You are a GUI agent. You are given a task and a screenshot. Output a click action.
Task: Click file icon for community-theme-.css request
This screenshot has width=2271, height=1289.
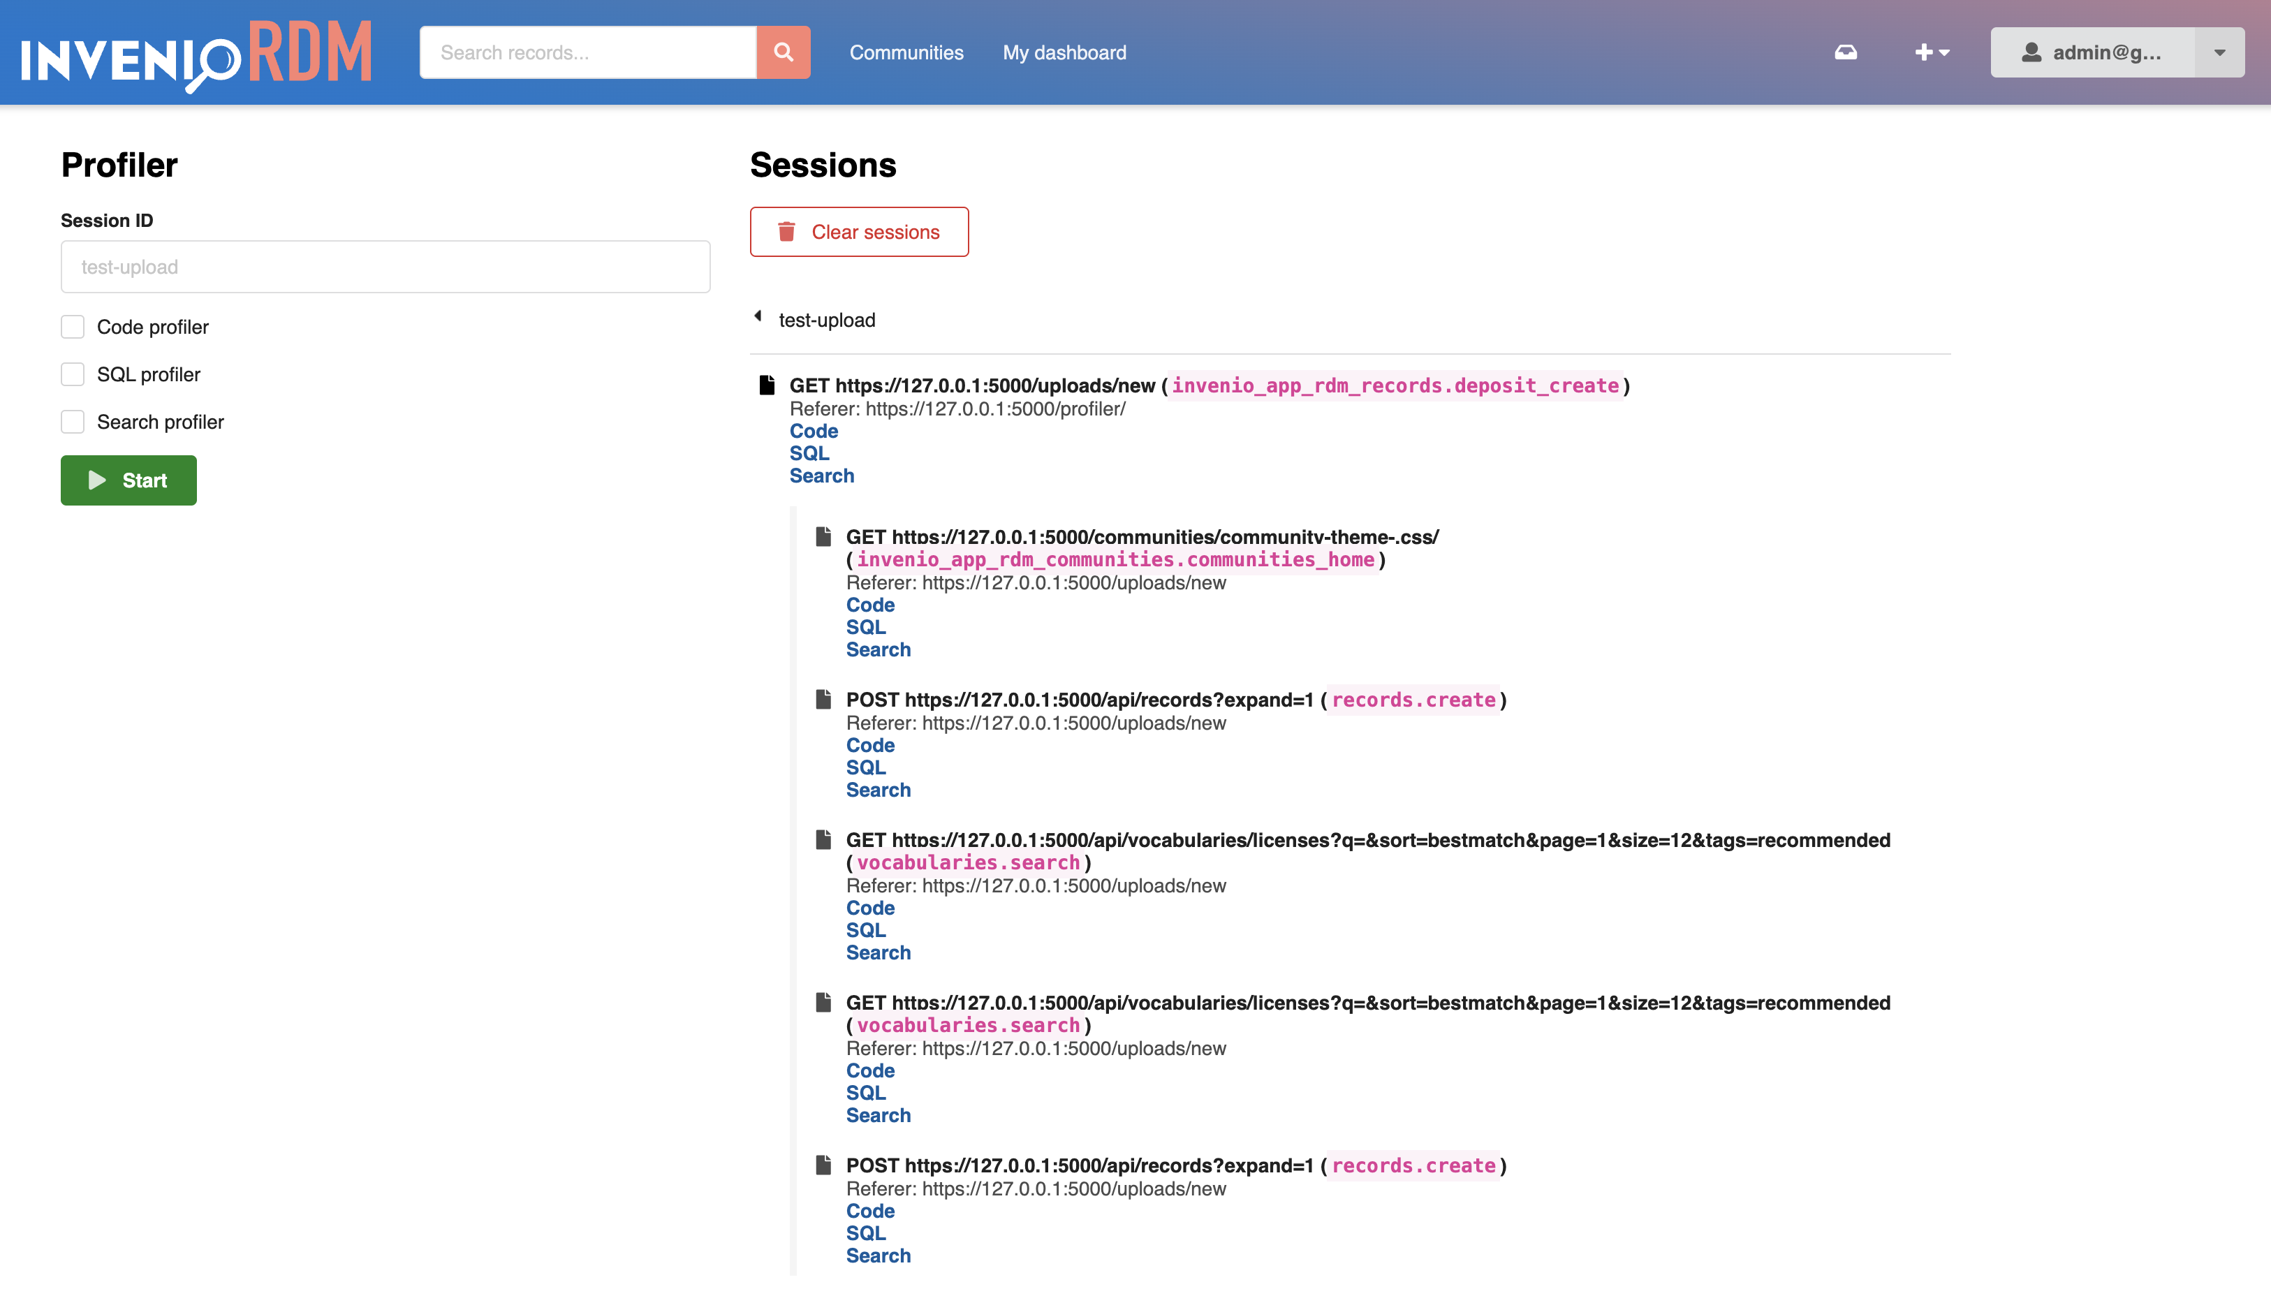(x=823, y=536)
